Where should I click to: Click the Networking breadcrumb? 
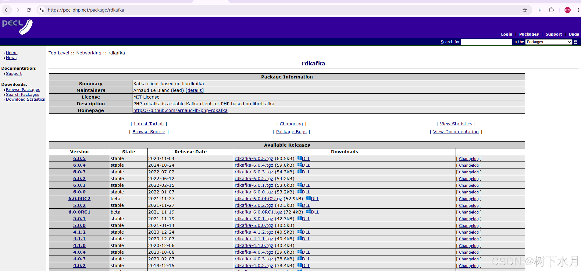(x=89, y=53)
